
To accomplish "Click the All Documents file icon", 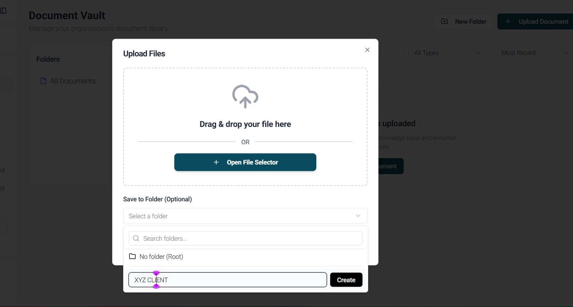I will click(x=43, y=81).
